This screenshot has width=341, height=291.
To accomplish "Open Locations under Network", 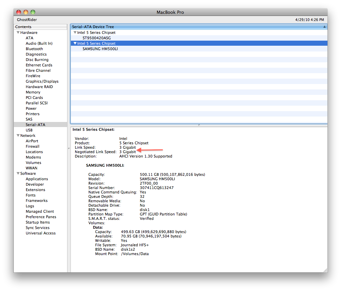I will pos(34,152).
